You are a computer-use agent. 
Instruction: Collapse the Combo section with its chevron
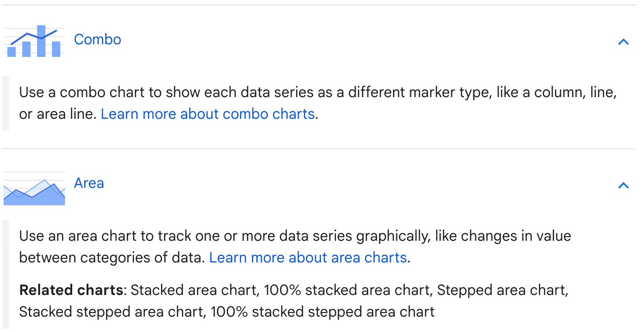click(x=623, y=42)
